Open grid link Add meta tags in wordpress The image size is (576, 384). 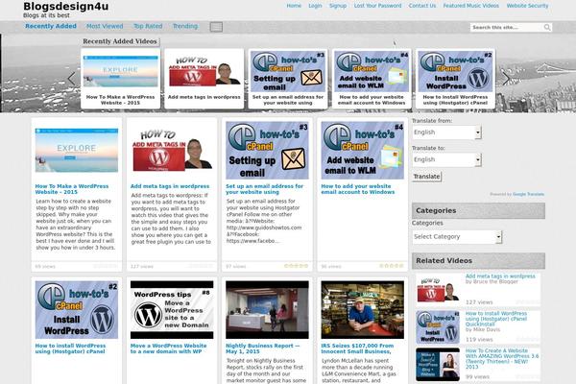pos(170,186)
